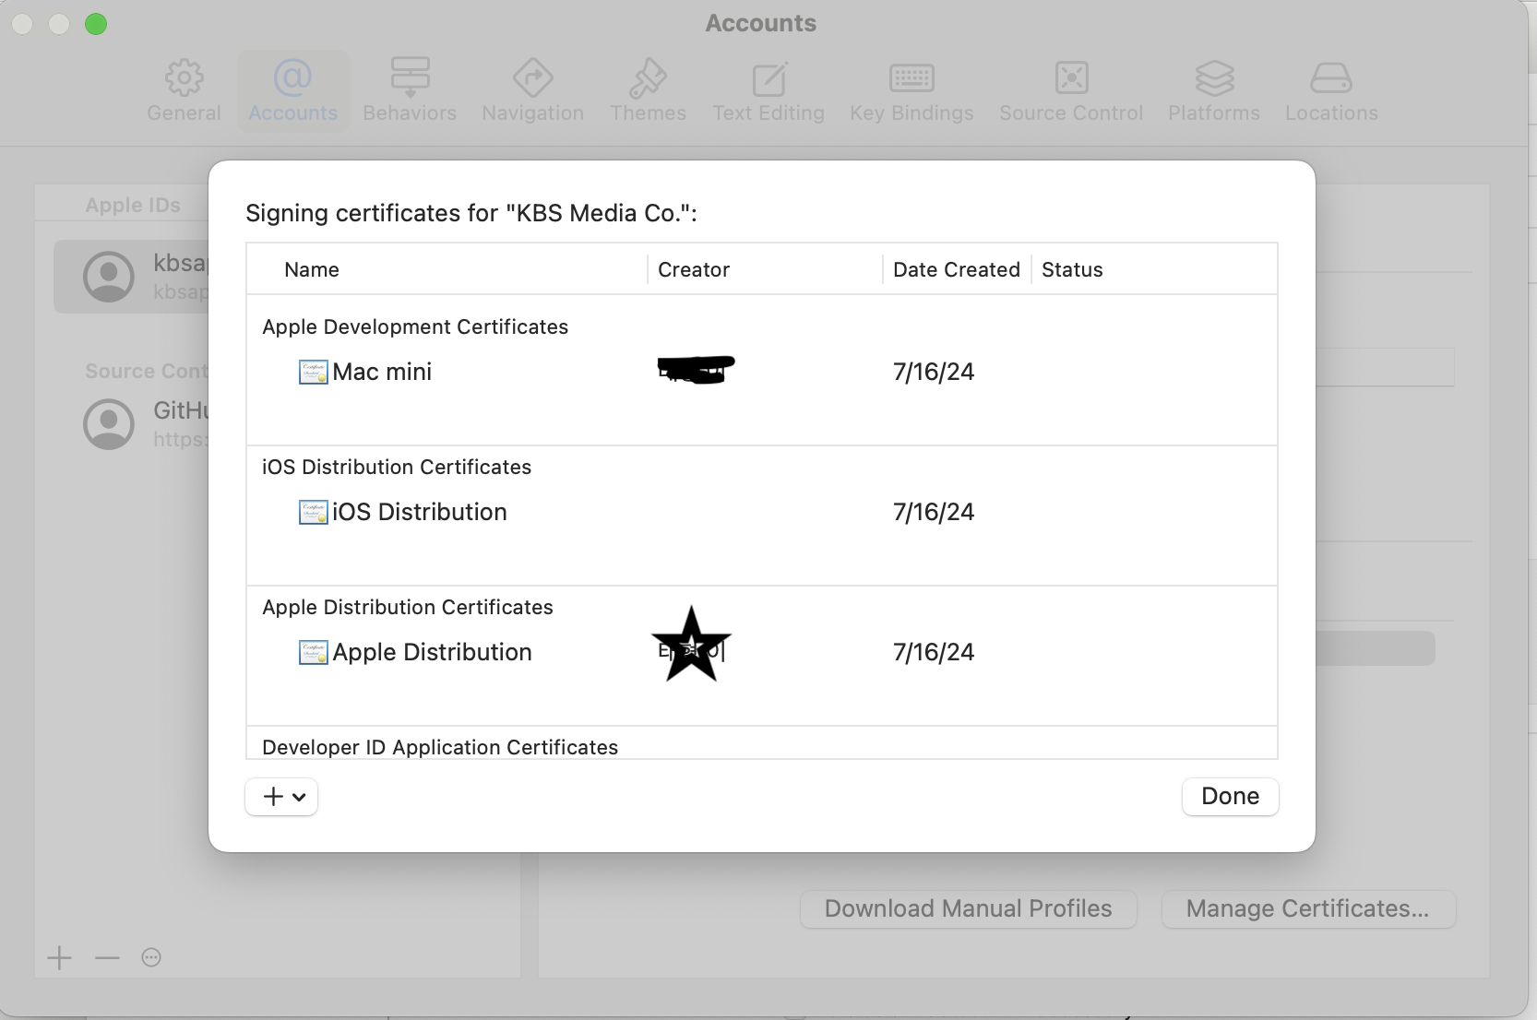Open the Platforms stack icon
This screenshot has height=1020, width=1537.
[1214, 78]
